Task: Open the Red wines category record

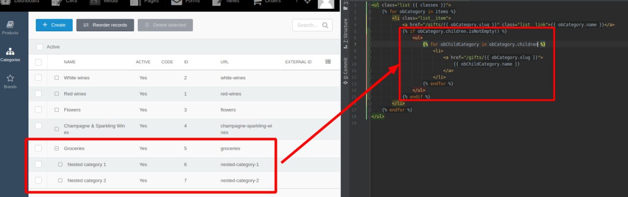Action: click(x=75, y=94)
